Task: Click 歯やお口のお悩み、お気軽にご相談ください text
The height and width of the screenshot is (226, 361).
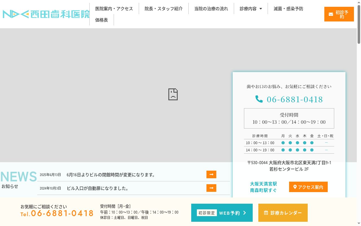Action: click(289, 86)
